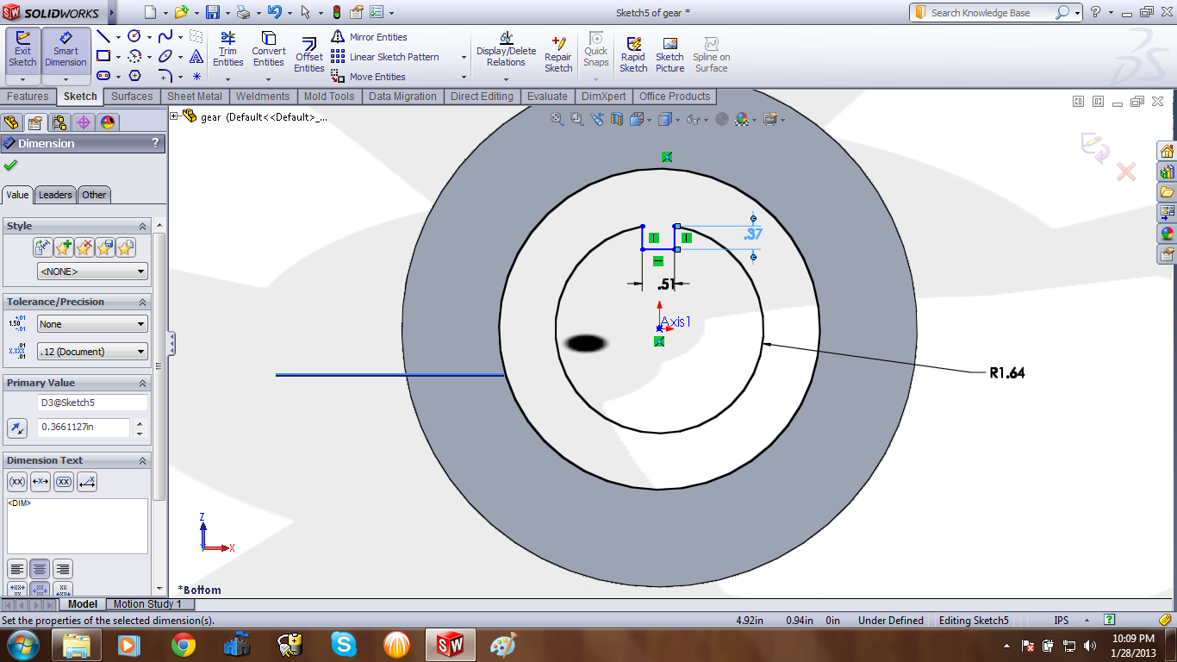Screen dimensions: 1177x662
Task: Click Linear Sketch Pattern
Action: 385,57
